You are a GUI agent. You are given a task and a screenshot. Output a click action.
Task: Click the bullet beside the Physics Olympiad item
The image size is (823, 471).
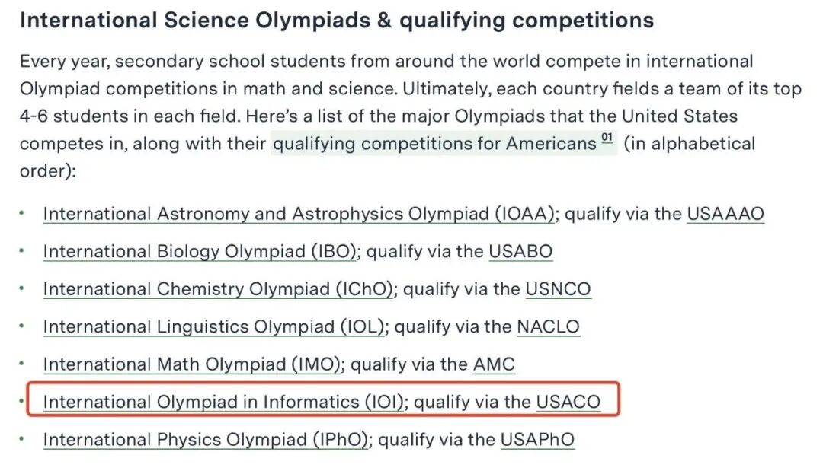[22, 439]
